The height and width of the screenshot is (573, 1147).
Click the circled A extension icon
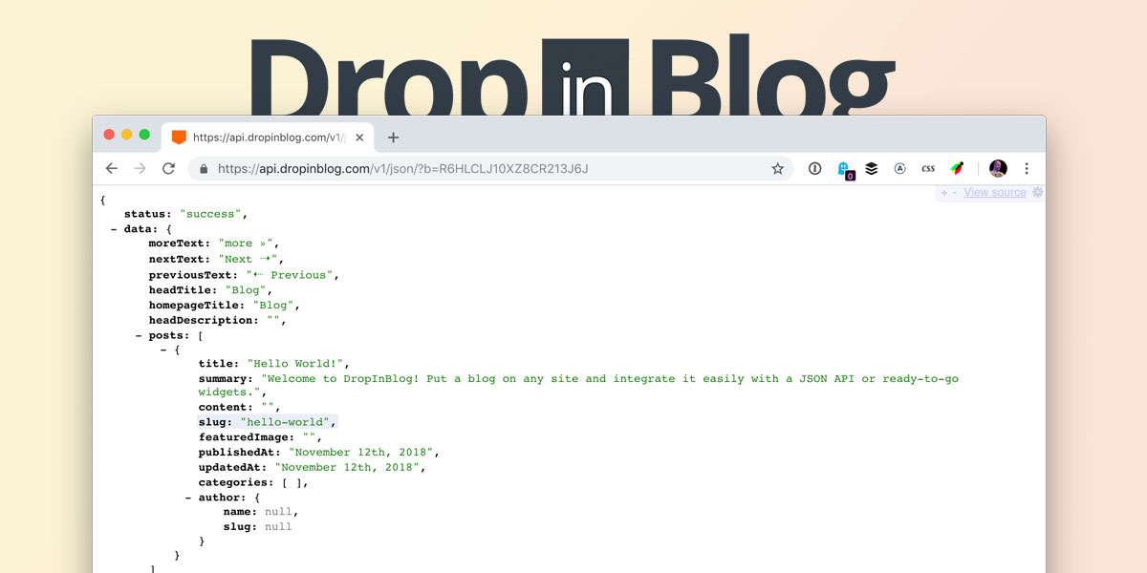[x=899, y=168]
